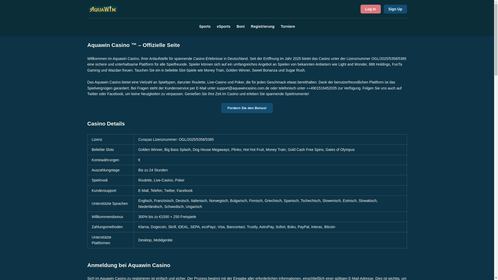Image resolution: width=498 pixels, height=280 pixels.
Task: Click the Willkommen im Aquawin Casino paragraph
Action: point(247,64)
